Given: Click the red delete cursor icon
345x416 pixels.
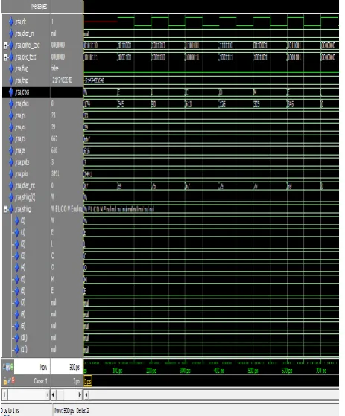Looking at the screenshot, I should 13,380.
